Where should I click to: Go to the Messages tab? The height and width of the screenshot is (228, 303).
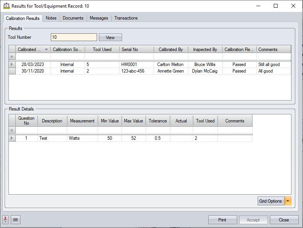[x=99, y=18]
